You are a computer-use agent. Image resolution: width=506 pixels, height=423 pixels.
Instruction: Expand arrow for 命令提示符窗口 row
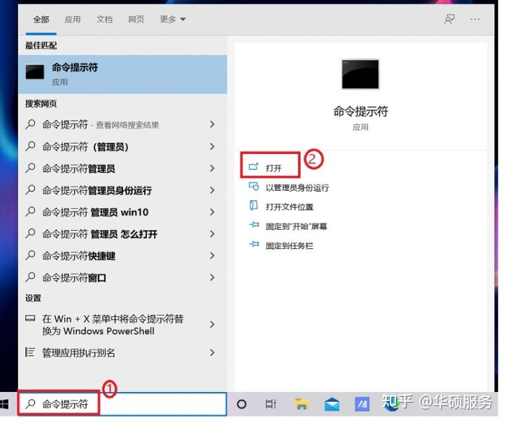click(213, 277)
